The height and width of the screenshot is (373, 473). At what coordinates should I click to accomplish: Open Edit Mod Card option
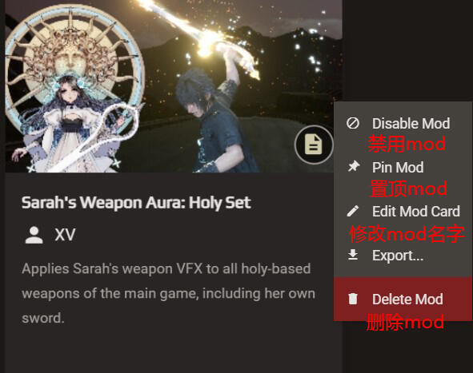point(403,212)
